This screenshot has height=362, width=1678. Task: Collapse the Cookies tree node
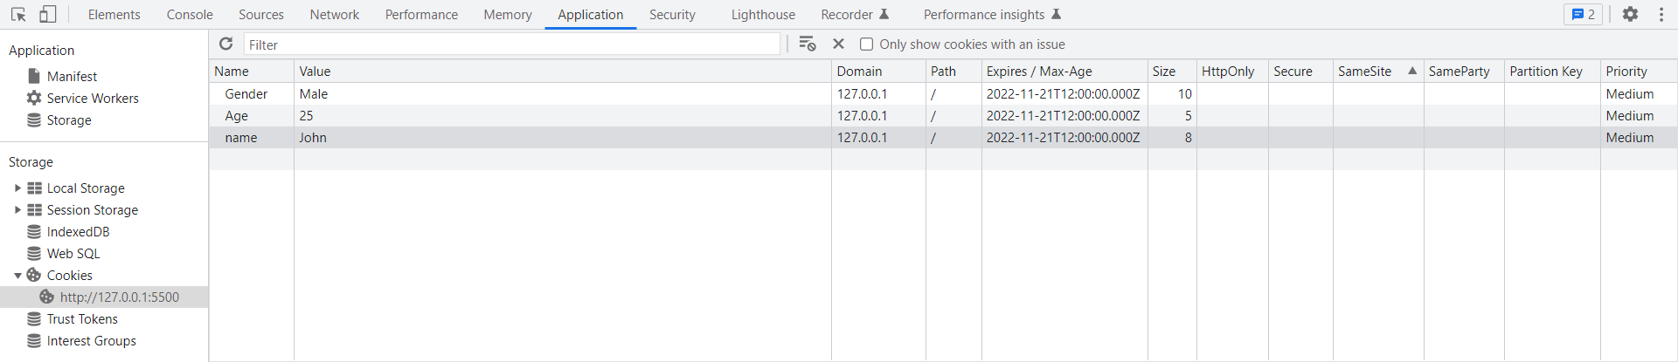17,276
